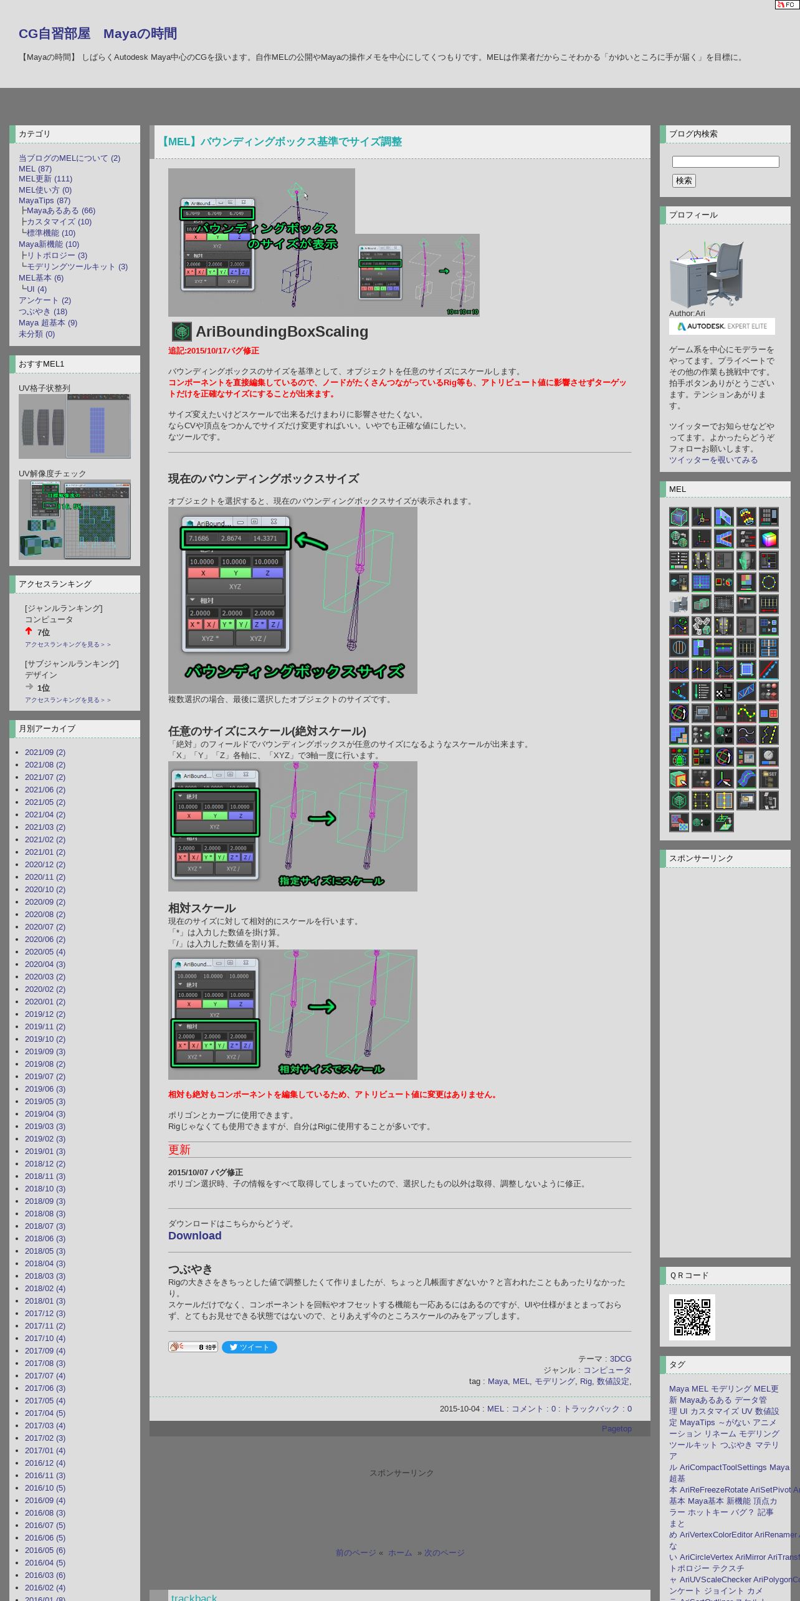Open the blog title CG自習部屋 Mayaの時間

98,34
